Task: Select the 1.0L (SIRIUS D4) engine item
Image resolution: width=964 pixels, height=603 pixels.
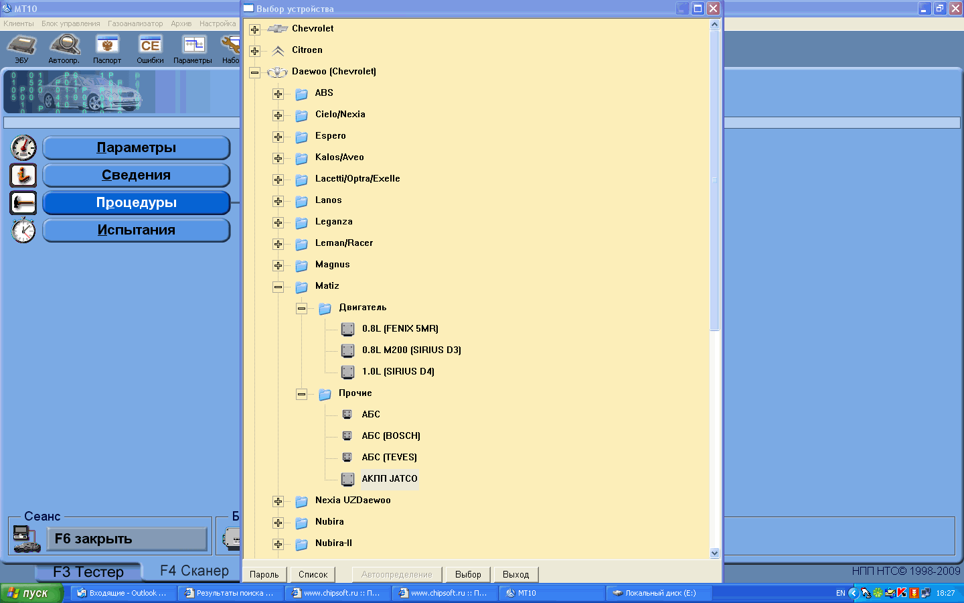Action: pos(398,372)
